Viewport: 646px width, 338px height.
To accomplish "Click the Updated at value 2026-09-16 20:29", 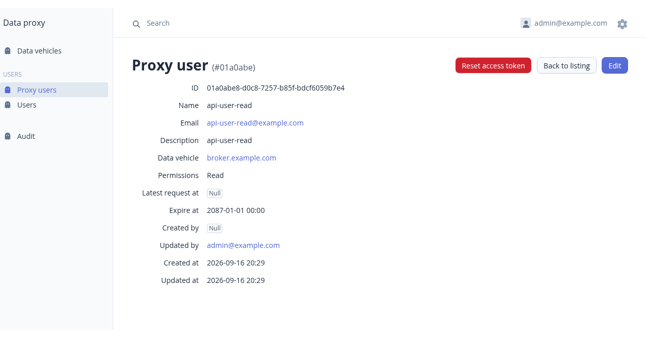I will coord(236,280).
